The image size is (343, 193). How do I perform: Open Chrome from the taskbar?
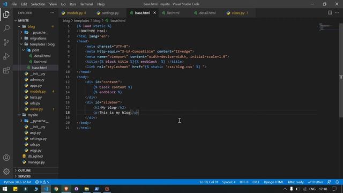pos(56,189)
